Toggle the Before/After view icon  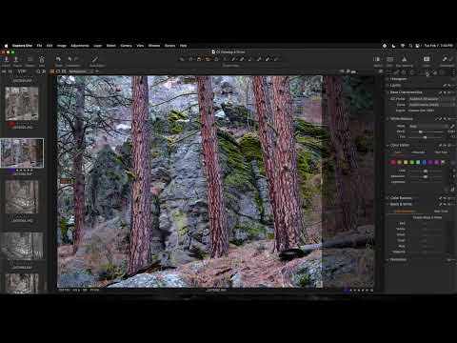pyautogui.click(x=377, y=59)
